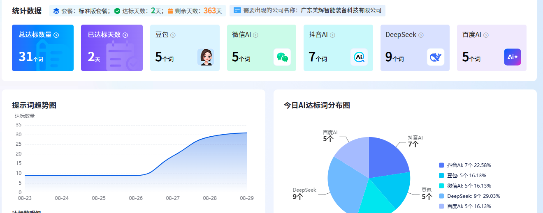Image resolution: width=543 pixels, height=213 pixels.
Task: Click the WeChat logo icon
Action: click(x=282, y=57)
